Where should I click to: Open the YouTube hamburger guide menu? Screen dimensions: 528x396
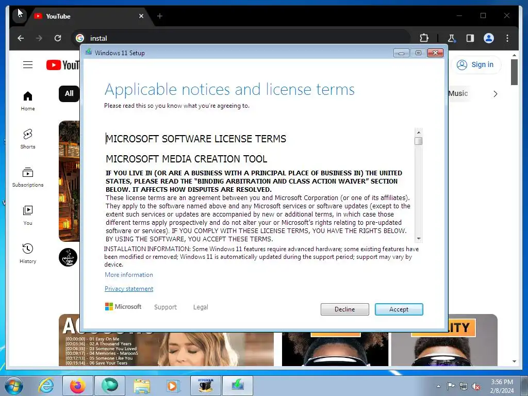click(x=28, y=64)
